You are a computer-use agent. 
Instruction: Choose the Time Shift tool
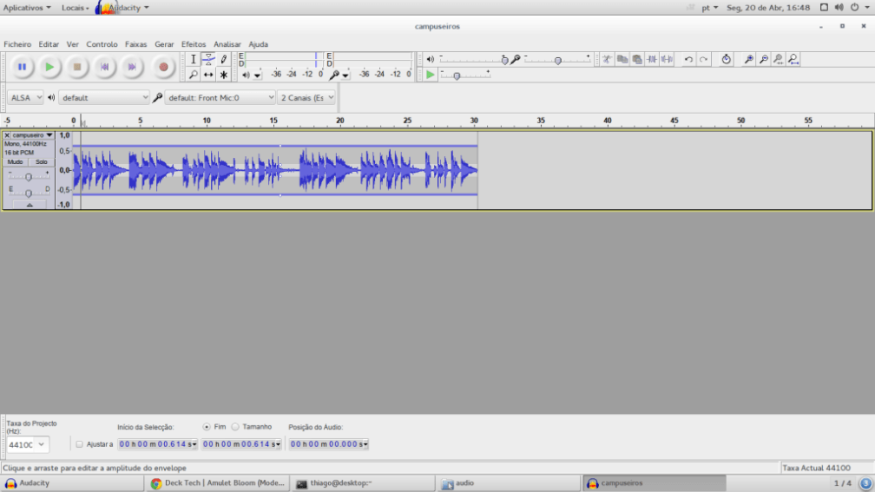[x=208, y=75]
